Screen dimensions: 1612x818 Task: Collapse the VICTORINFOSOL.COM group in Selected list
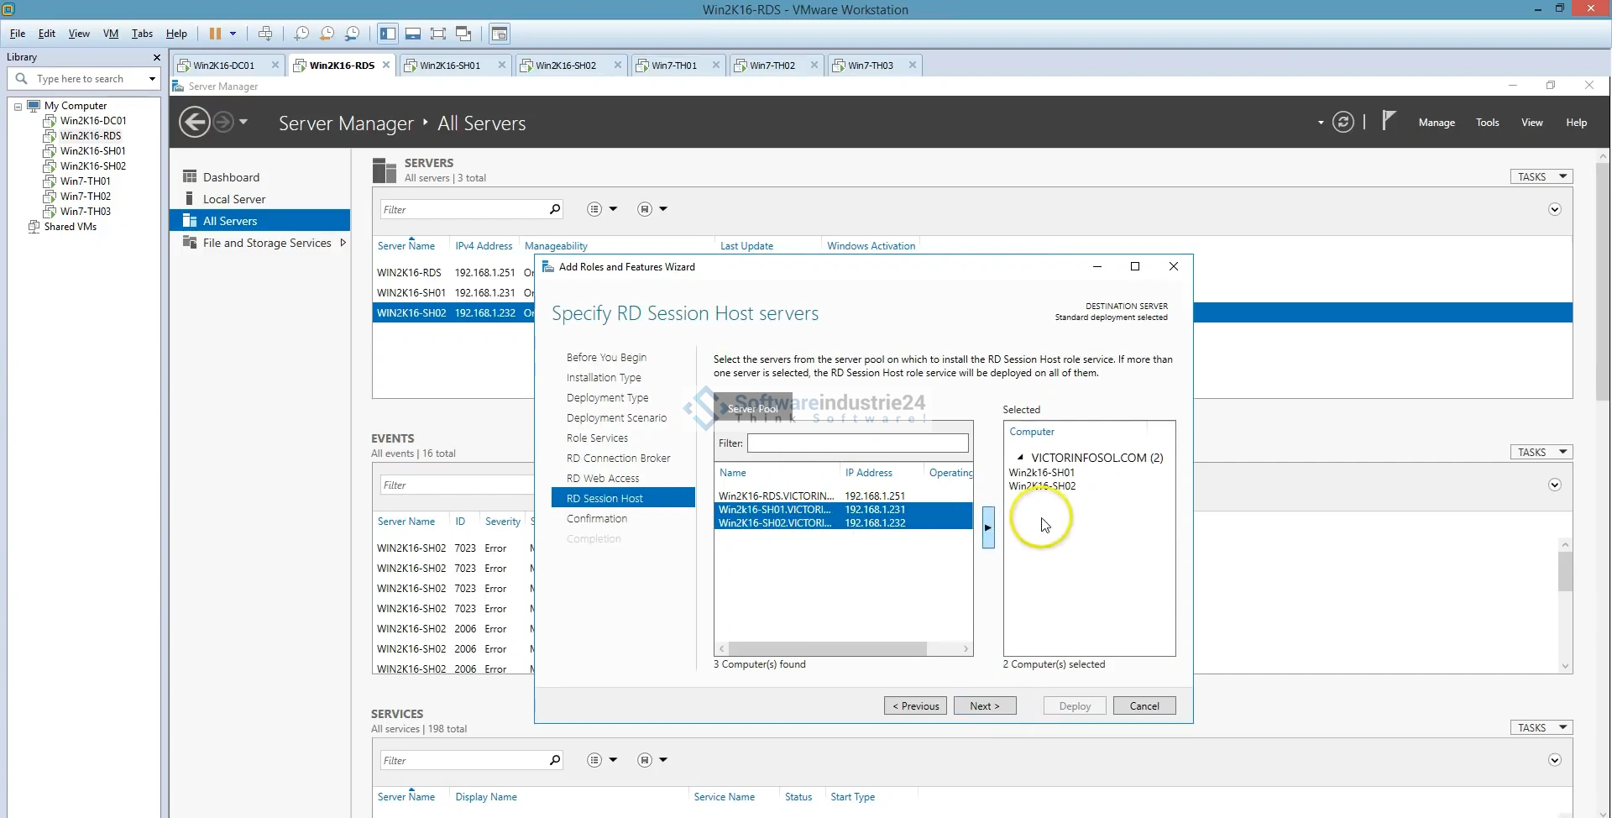tap(1020, 458)
